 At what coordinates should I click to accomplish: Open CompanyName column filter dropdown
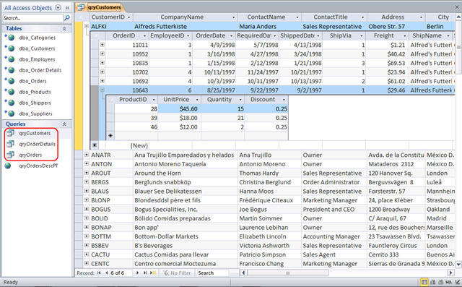(233, 17)
